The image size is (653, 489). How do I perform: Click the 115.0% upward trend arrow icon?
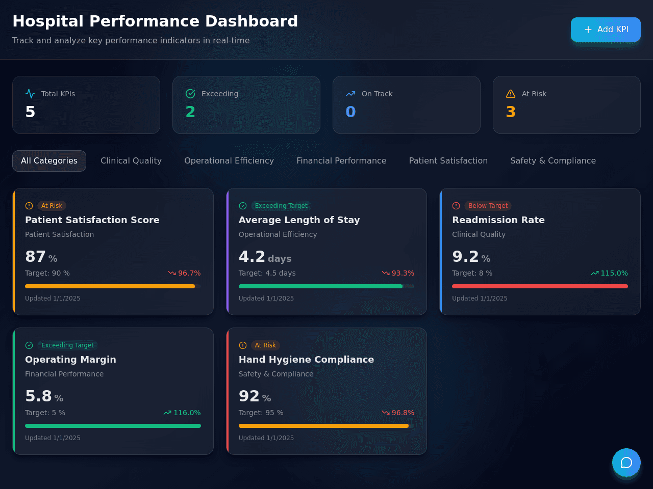(595, 273)
